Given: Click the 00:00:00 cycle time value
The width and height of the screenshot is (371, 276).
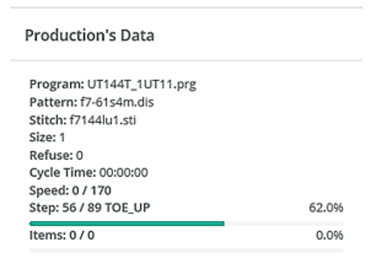Looking at the screenshot, I should tap(123, 173).
